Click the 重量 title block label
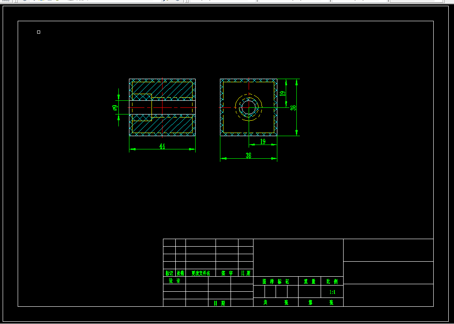 pos(310,282)
